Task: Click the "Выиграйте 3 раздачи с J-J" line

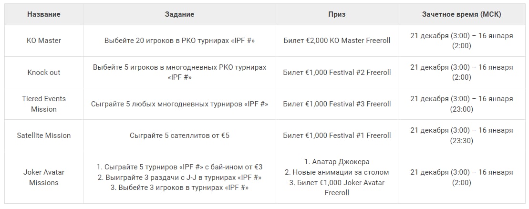Action: pyautogui.click(x=179, y=178)
